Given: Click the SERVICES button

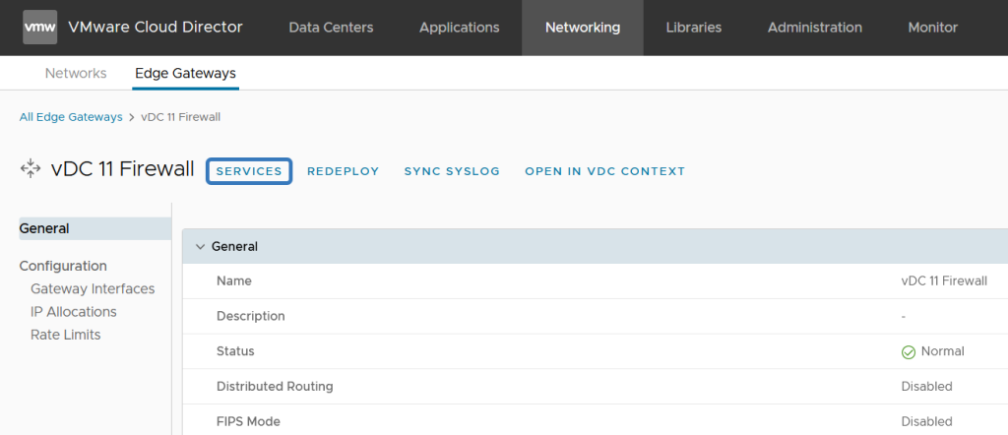Looking at the screenshot, I should [249, 171].
